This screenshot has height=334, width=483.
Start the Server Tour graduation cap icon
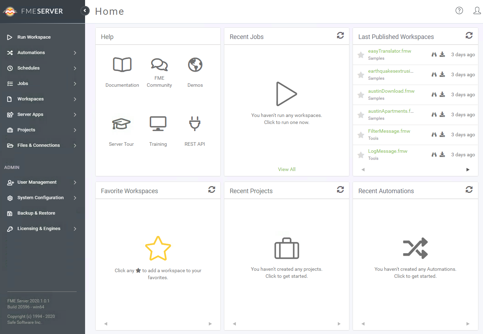(121, 124)
